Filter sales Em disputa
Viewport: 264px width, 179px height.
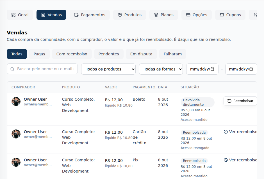141,54
